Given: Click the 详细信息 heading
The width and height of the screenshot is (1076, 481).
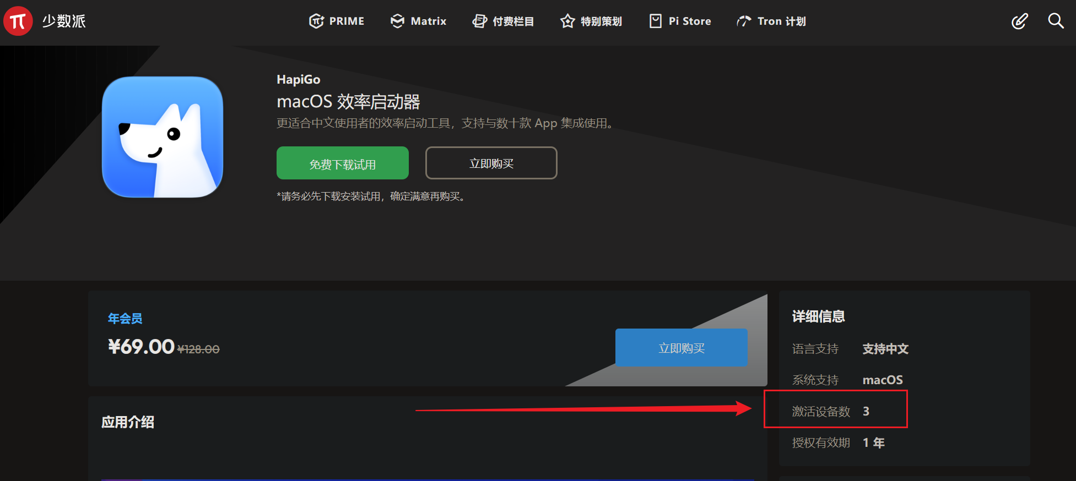Looking at the screenshot, I should pos(819,316).
